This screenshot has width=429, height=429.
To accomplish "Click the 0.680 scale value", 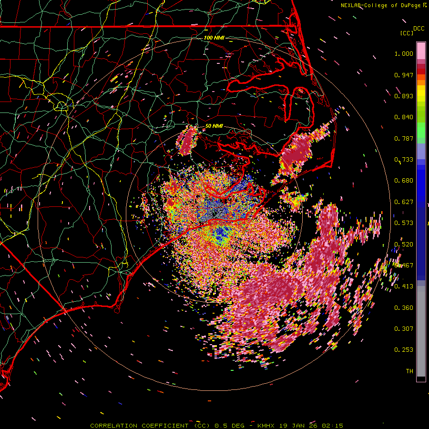I will point(404,181).
